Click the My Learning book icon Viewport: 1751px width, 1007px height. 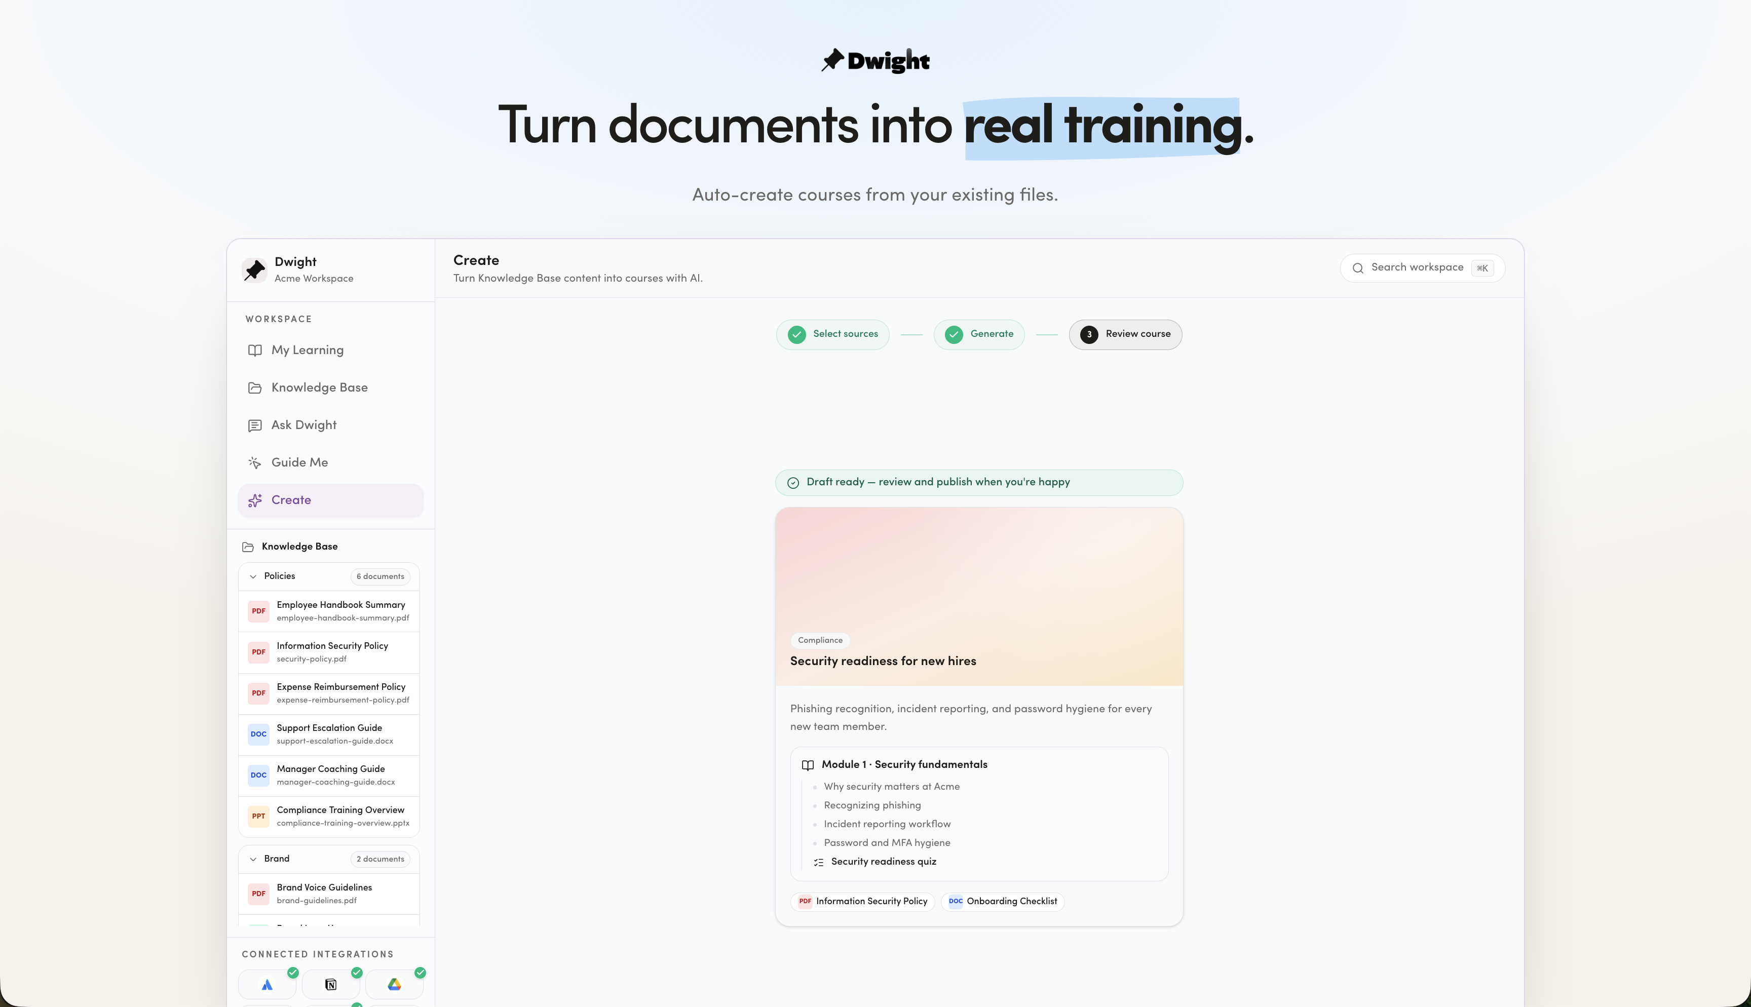coord(254,350)
